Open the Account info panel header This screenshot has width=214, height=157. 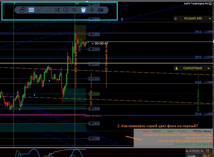tap(193, 18)
